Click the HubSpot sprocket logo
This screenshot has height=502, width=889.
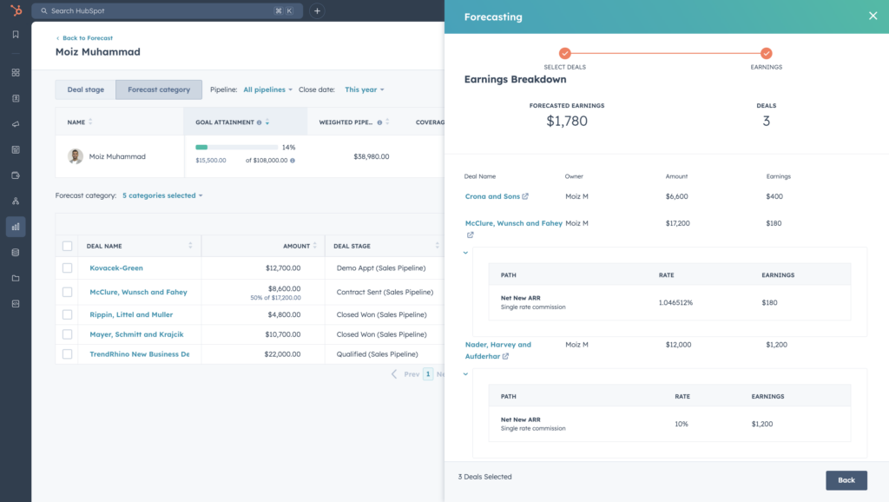tap(16, 10)
